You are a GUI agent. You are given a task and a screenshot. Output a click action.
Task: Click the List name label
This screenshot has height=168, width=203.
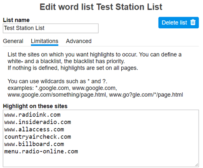[x=16, y=20]
